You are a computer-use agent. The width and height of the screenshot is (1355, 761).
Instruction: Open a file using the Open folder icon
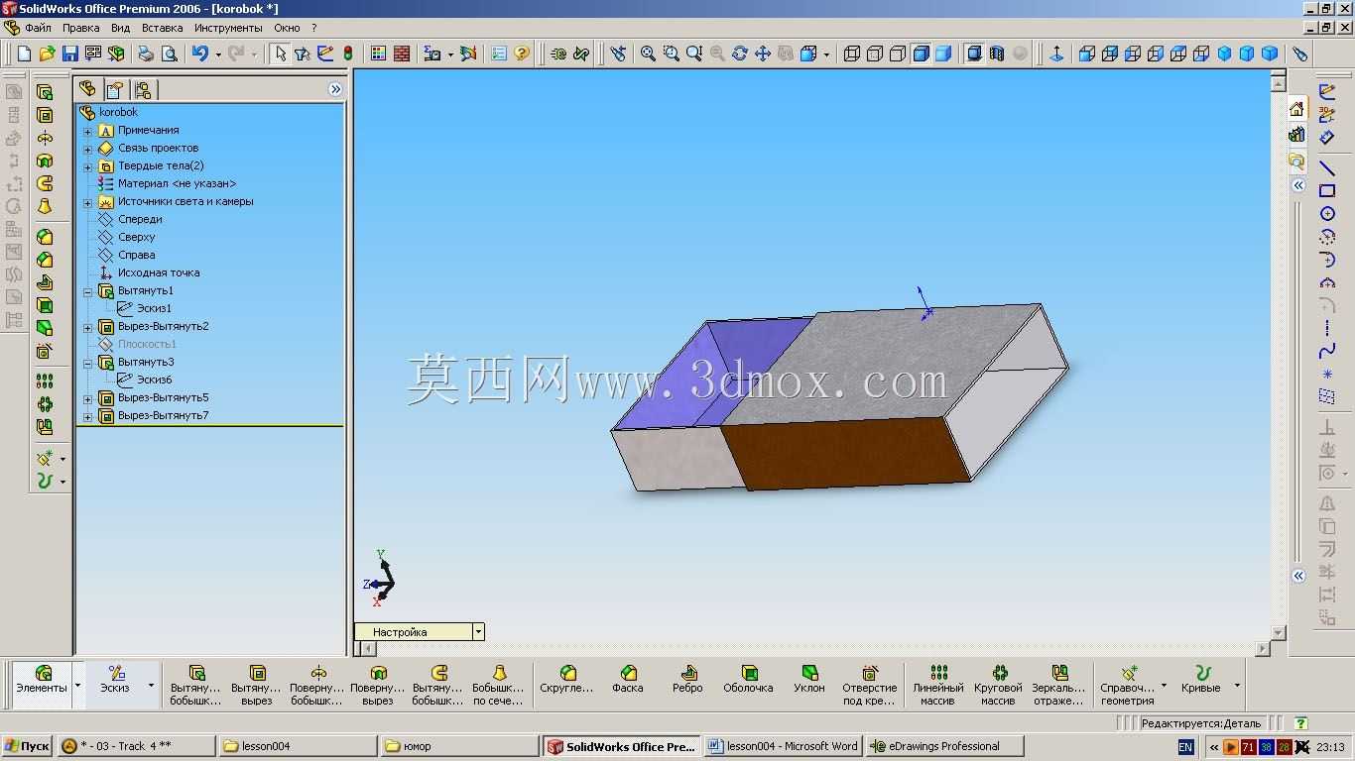(47, 54)
